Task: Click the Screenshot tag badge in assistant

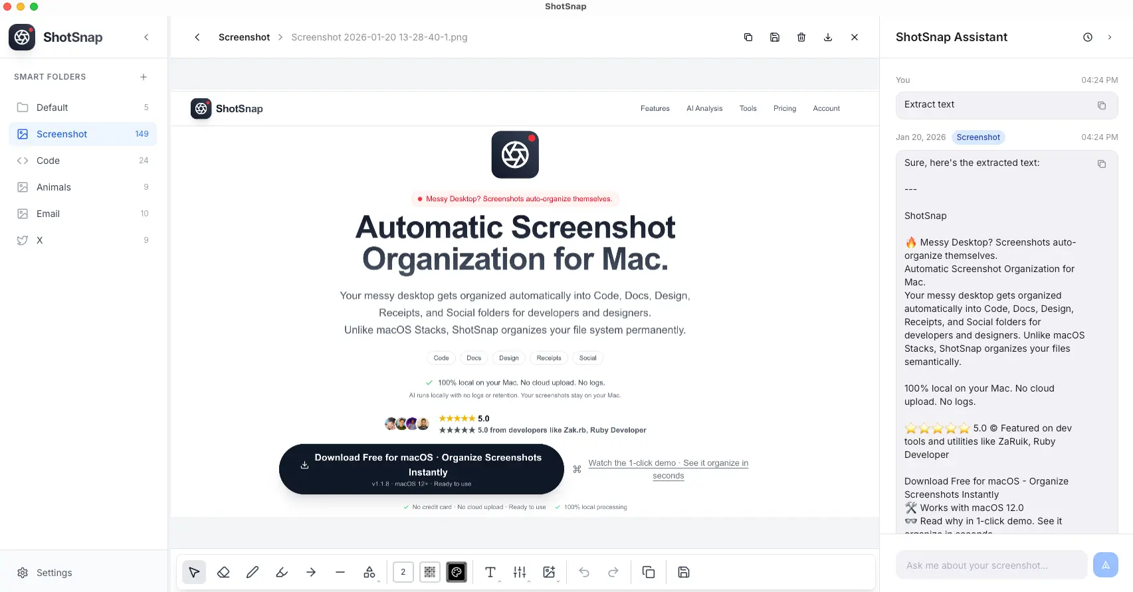Action: pyautogui.click(x=978, y=137)
